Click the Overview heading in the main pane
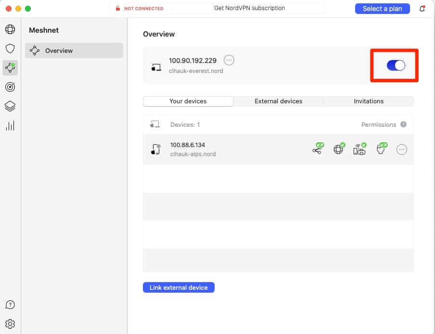Image resolution: width=435 pixels, height=334 pixels. pos(159,34)
